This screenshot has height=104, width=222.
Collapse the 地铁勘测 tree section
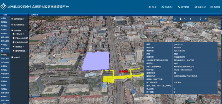[x=26, y=30]
